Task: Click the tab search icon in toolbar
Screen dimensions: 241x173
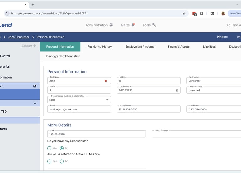Action: [x=212, y=13]
